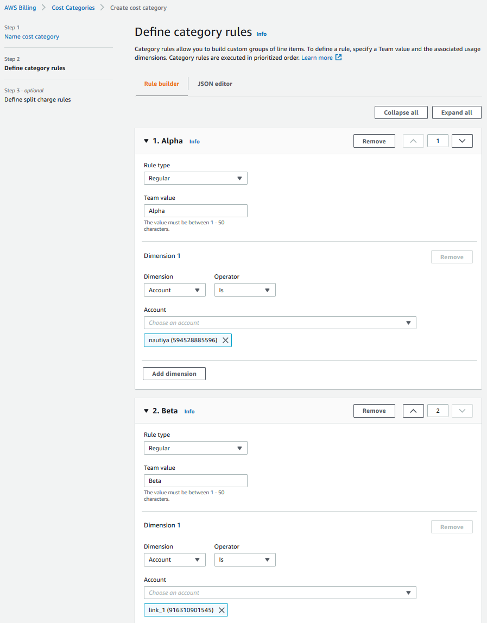The image size is (487, 623).
Task: Open Info link next to Define category rules
Action: [x=261, y=34]
